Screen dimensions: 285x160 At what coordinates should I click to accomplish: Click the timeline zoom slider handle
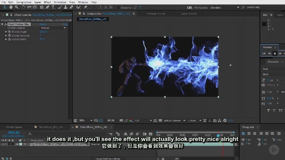coord(163,159)
